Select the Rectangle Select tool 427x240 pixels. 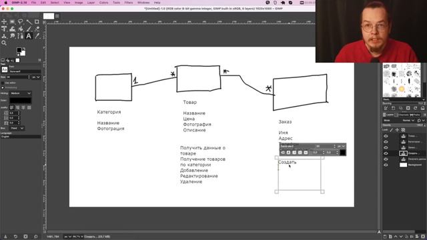point(12,22)
